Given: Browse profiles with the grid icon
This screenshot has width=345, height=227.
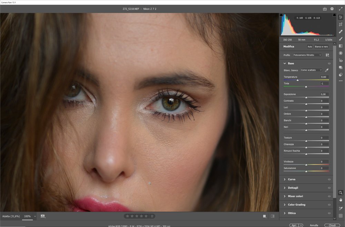Looking at the screenshot, I should point(327,55).
